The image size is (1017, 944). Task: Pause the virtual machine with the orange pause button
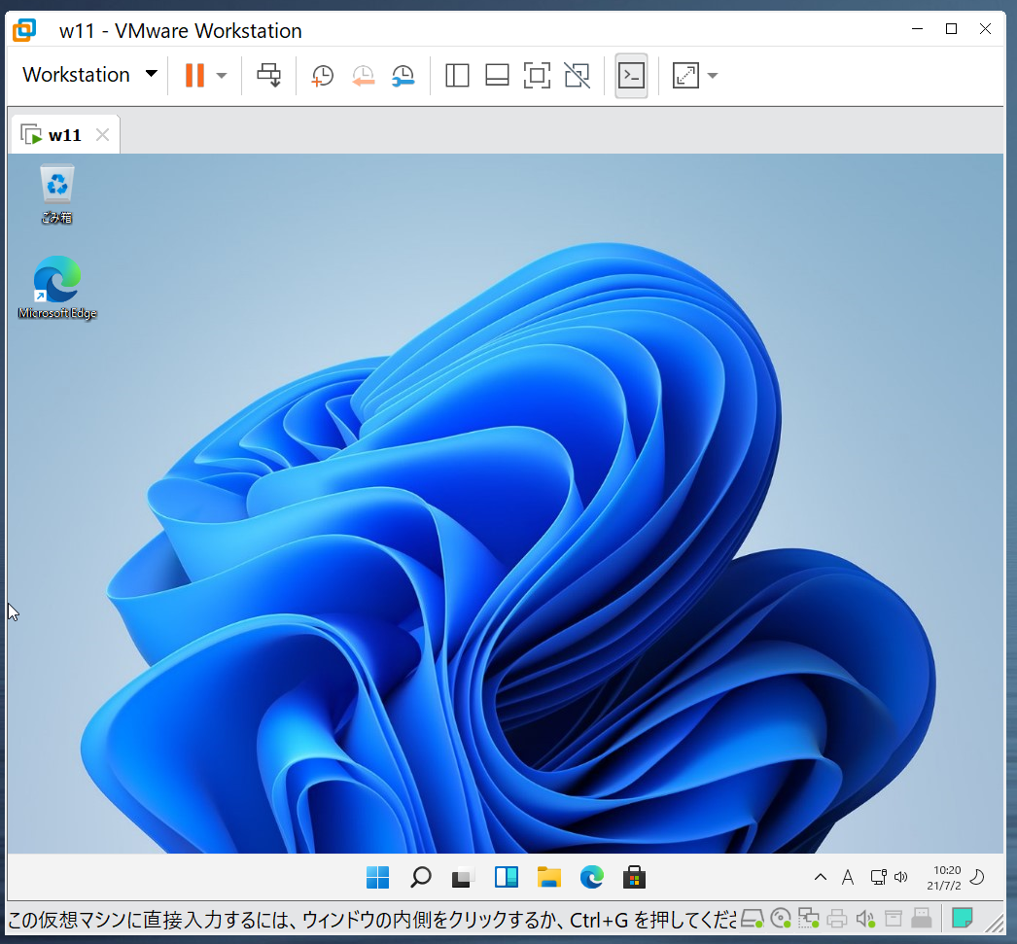click(x=194, y=75)
